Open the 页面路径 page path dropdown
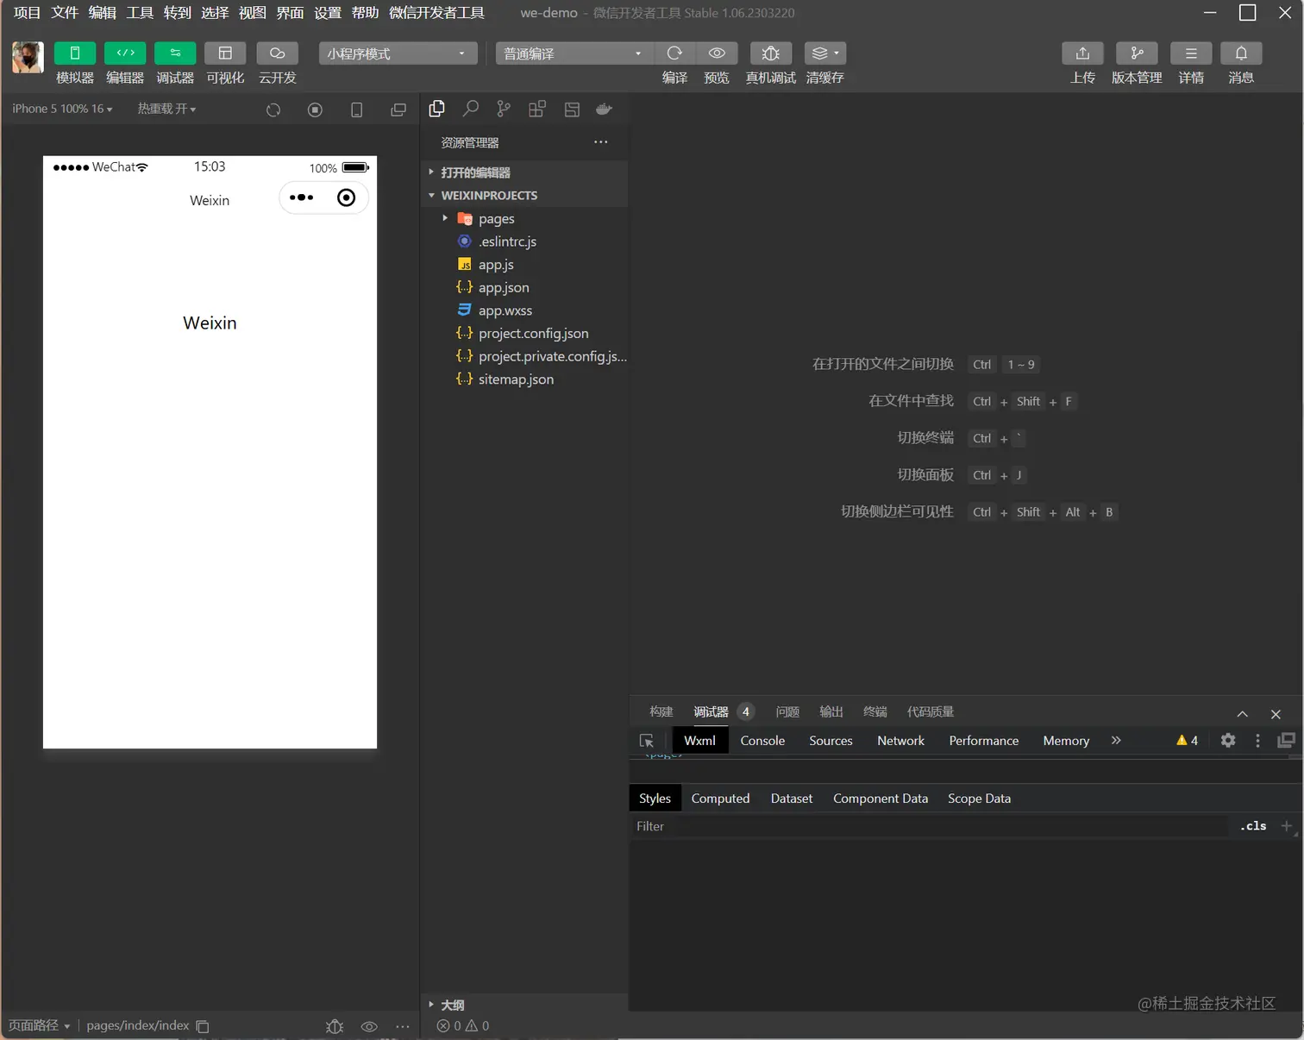Viewport: 1304px width, 1040px height. pyautogui.click(x=39, y=1025)
